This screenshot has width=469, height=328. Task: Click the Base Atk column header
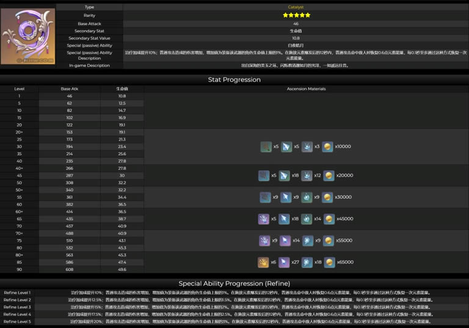[70, 89]
